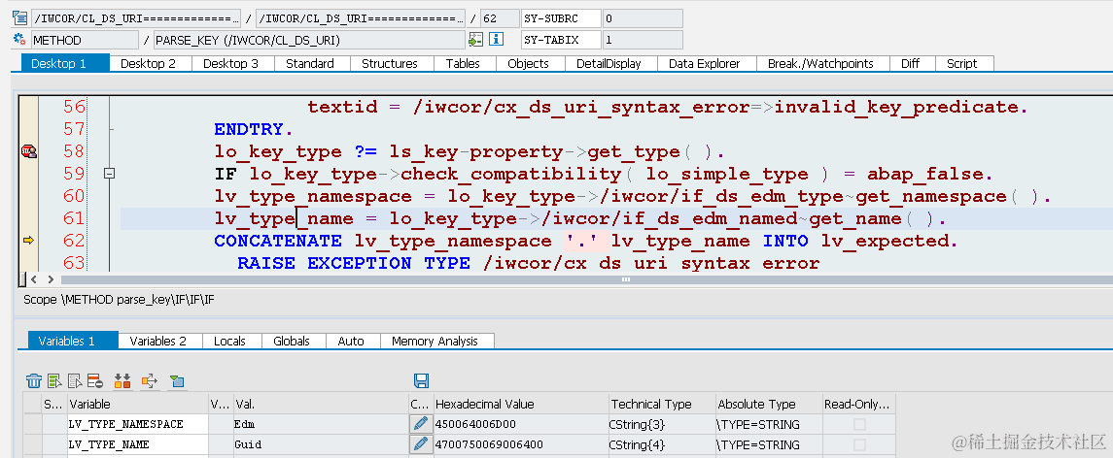Click hex value 450064006D00
The width and height of the screenshot is (1113, 458).
520,424
